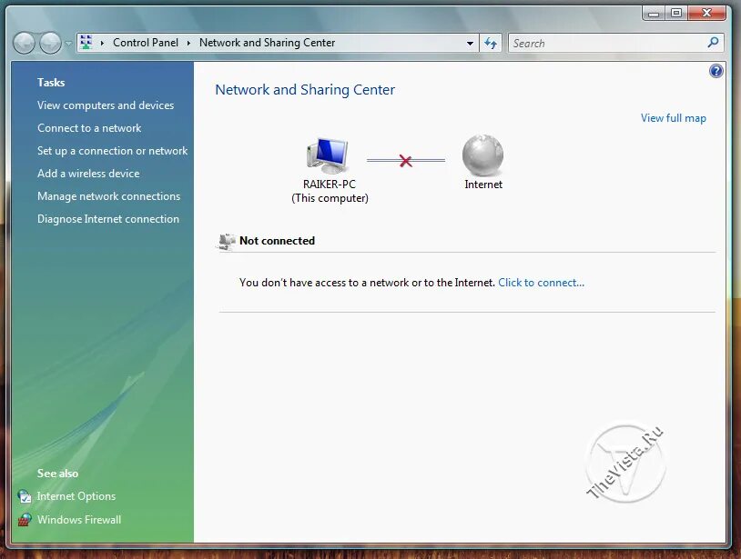Click the Refresh button next to address bar
The image size is (741, 559).
pos(491,44)
